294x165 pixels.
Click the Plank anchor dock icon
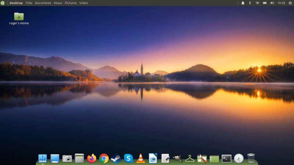[42, 158]
